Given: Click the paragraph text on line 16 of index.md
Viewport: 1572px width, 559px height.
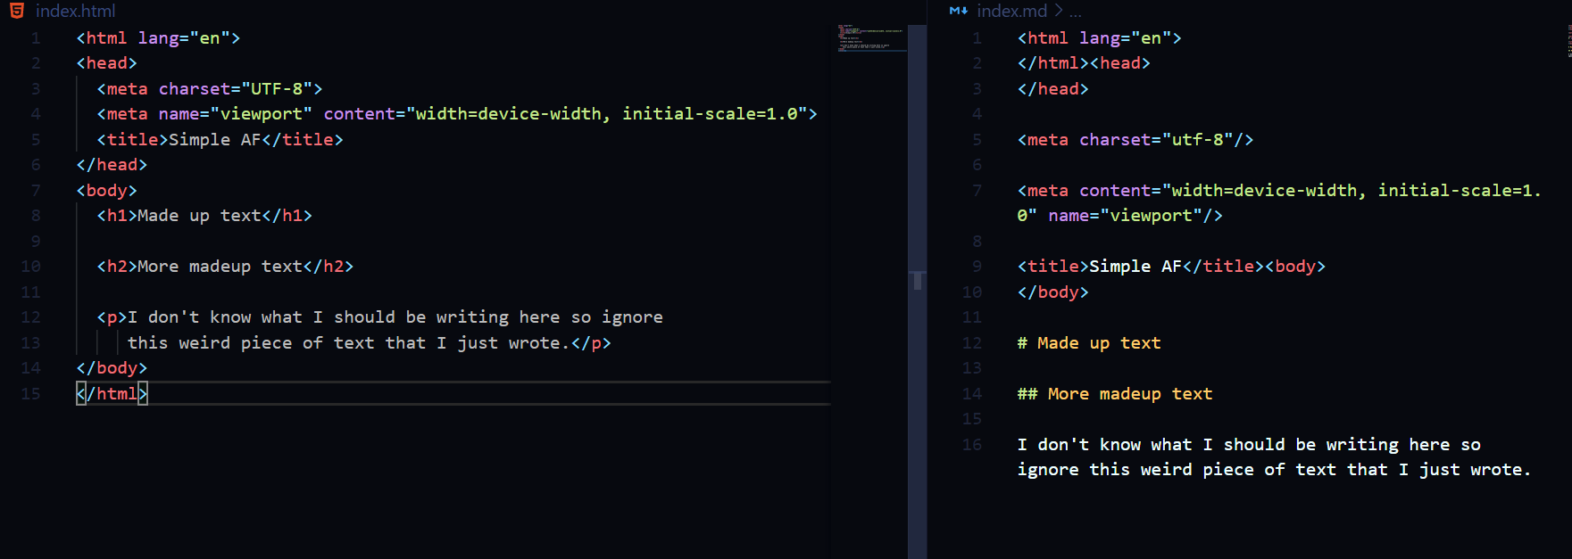Looking at the screenshot, I should click(x=1274, y=457).
